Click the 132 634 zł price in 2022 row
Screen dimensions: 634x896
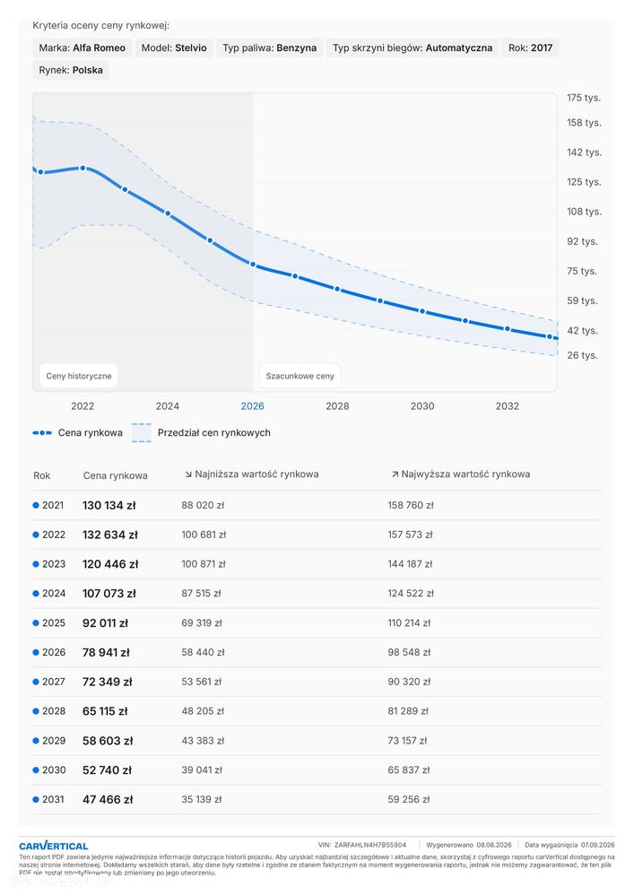pyautogui.click(x=110, y=535)
